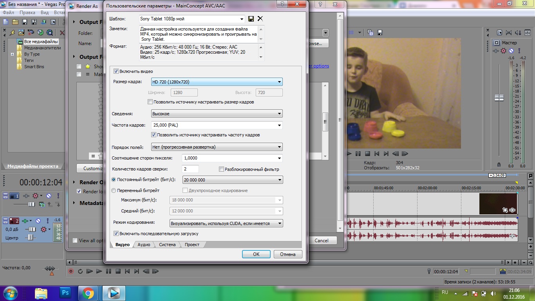
Task: Open the Вид menu
Action: coord(45,13)
